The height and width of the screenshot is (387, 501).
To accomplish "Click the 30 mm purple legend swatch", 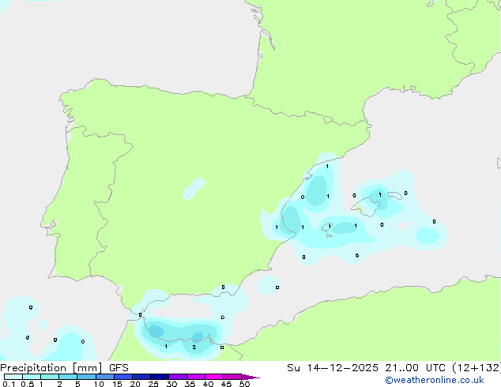I will (178, 377).
